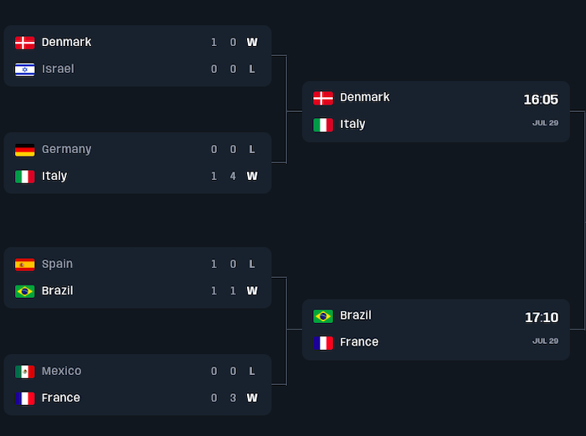The height and width of the screenshot is (436, 586).
Task: Click the Israel flag icon
Action: click(25, 69)
